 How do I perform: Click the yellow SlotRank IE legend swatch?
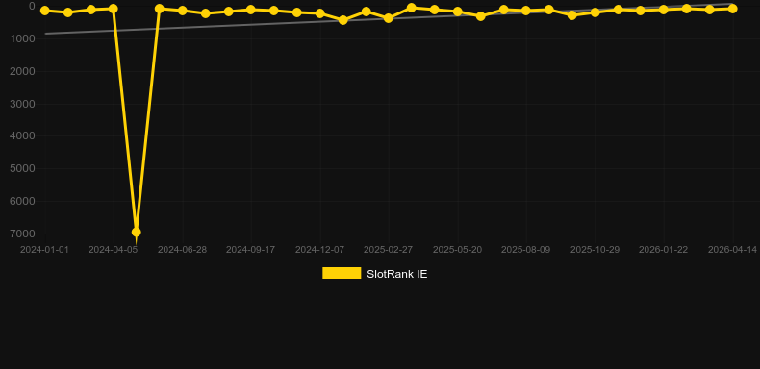click(342, 273)
